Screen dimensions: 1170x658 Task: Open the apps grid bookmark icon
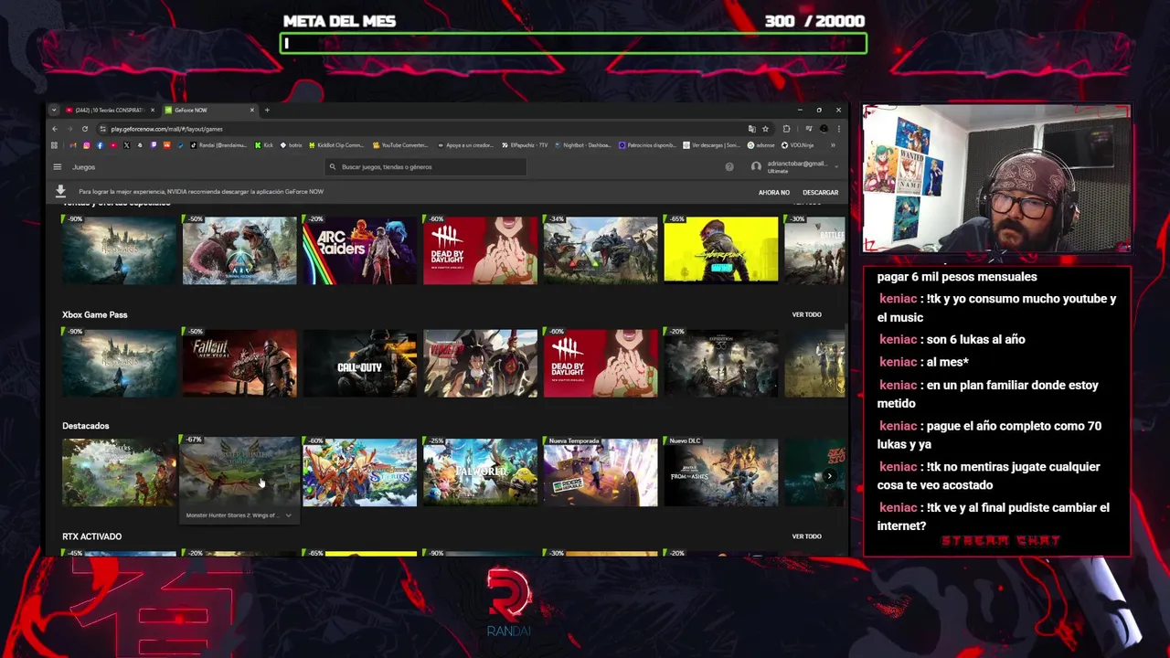(54, 145)
